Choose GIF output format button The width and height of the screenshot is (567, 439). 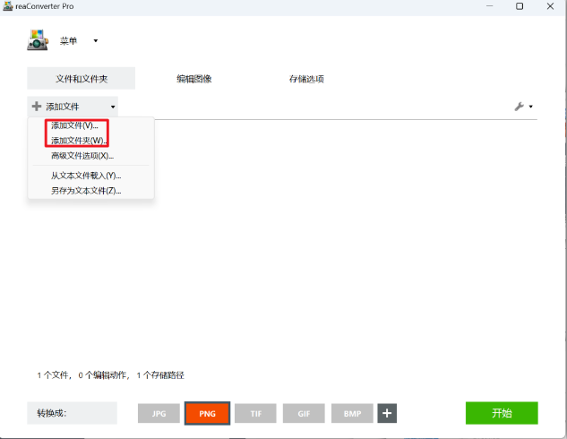[305, 414]
